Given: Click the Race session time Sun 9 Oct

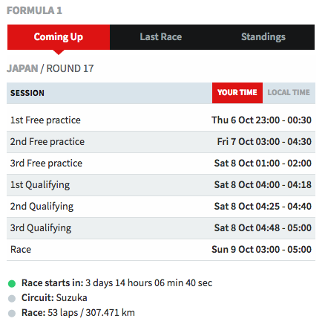Looking at the screenshot, I should tap(261, 250).
